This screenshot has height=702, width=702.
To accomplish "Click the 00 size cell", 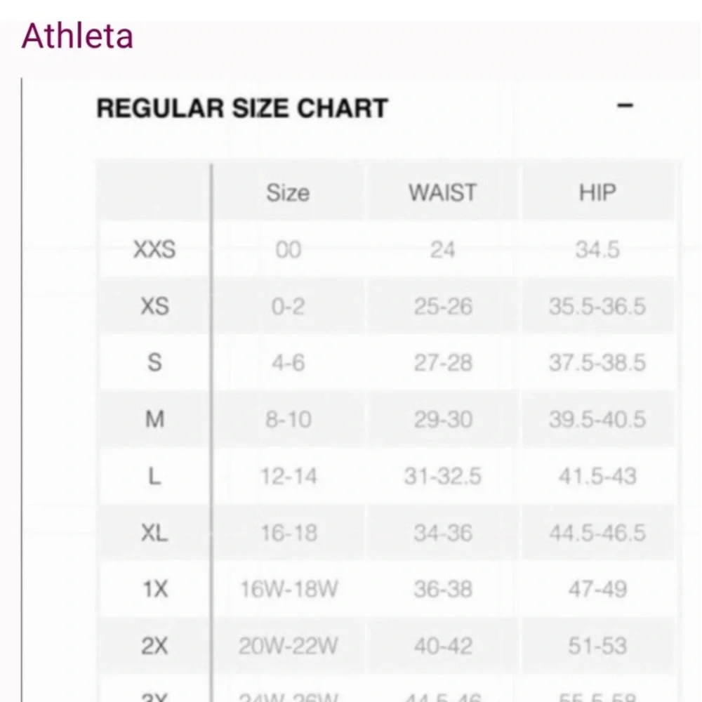I will click(288, 249).
